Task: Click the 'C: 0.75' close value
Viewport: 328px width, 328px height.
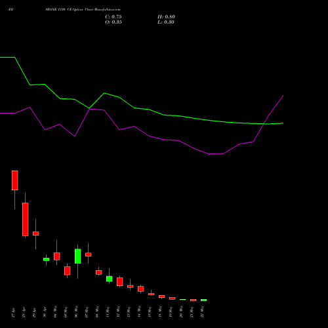Action: click(113, 17)
